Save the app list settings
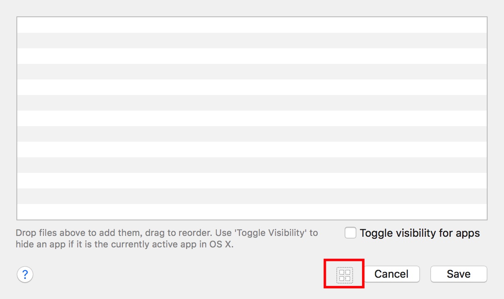Image resolution: width=504 pixels, height=299 pixels. [x=458, y=274]
